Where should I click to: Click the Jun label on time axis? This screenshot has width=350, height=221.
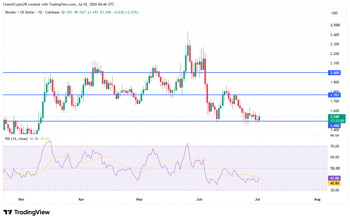click(199, 199)
